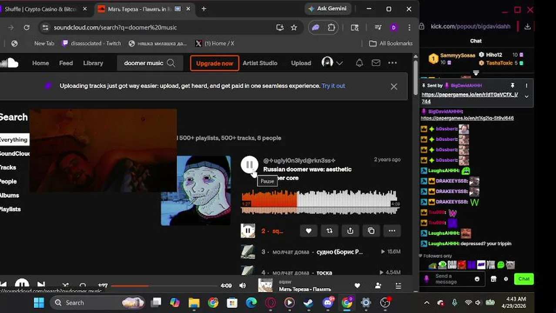
Task: Go to SoundCloud Home
Action: (40, 63)
